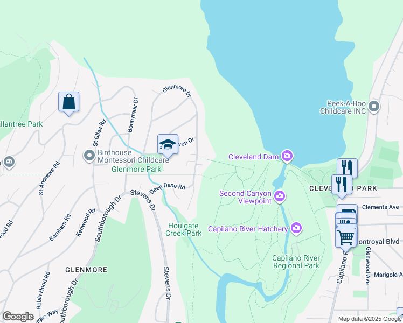Select the lower fork-and-knife restaurant marker
Viewport: 403px width, 323px height.
click(x=342, y=185)
